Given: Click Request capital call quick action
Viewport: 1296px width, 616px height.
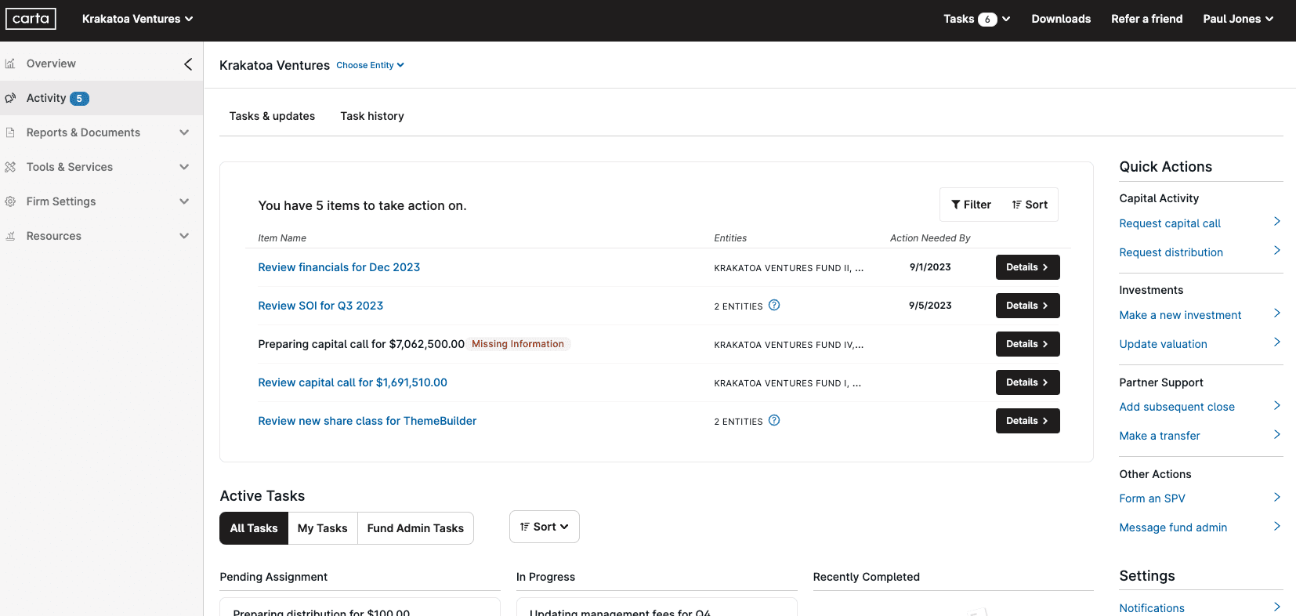Looking at the screenshot, I should [x=1170, y=223].
